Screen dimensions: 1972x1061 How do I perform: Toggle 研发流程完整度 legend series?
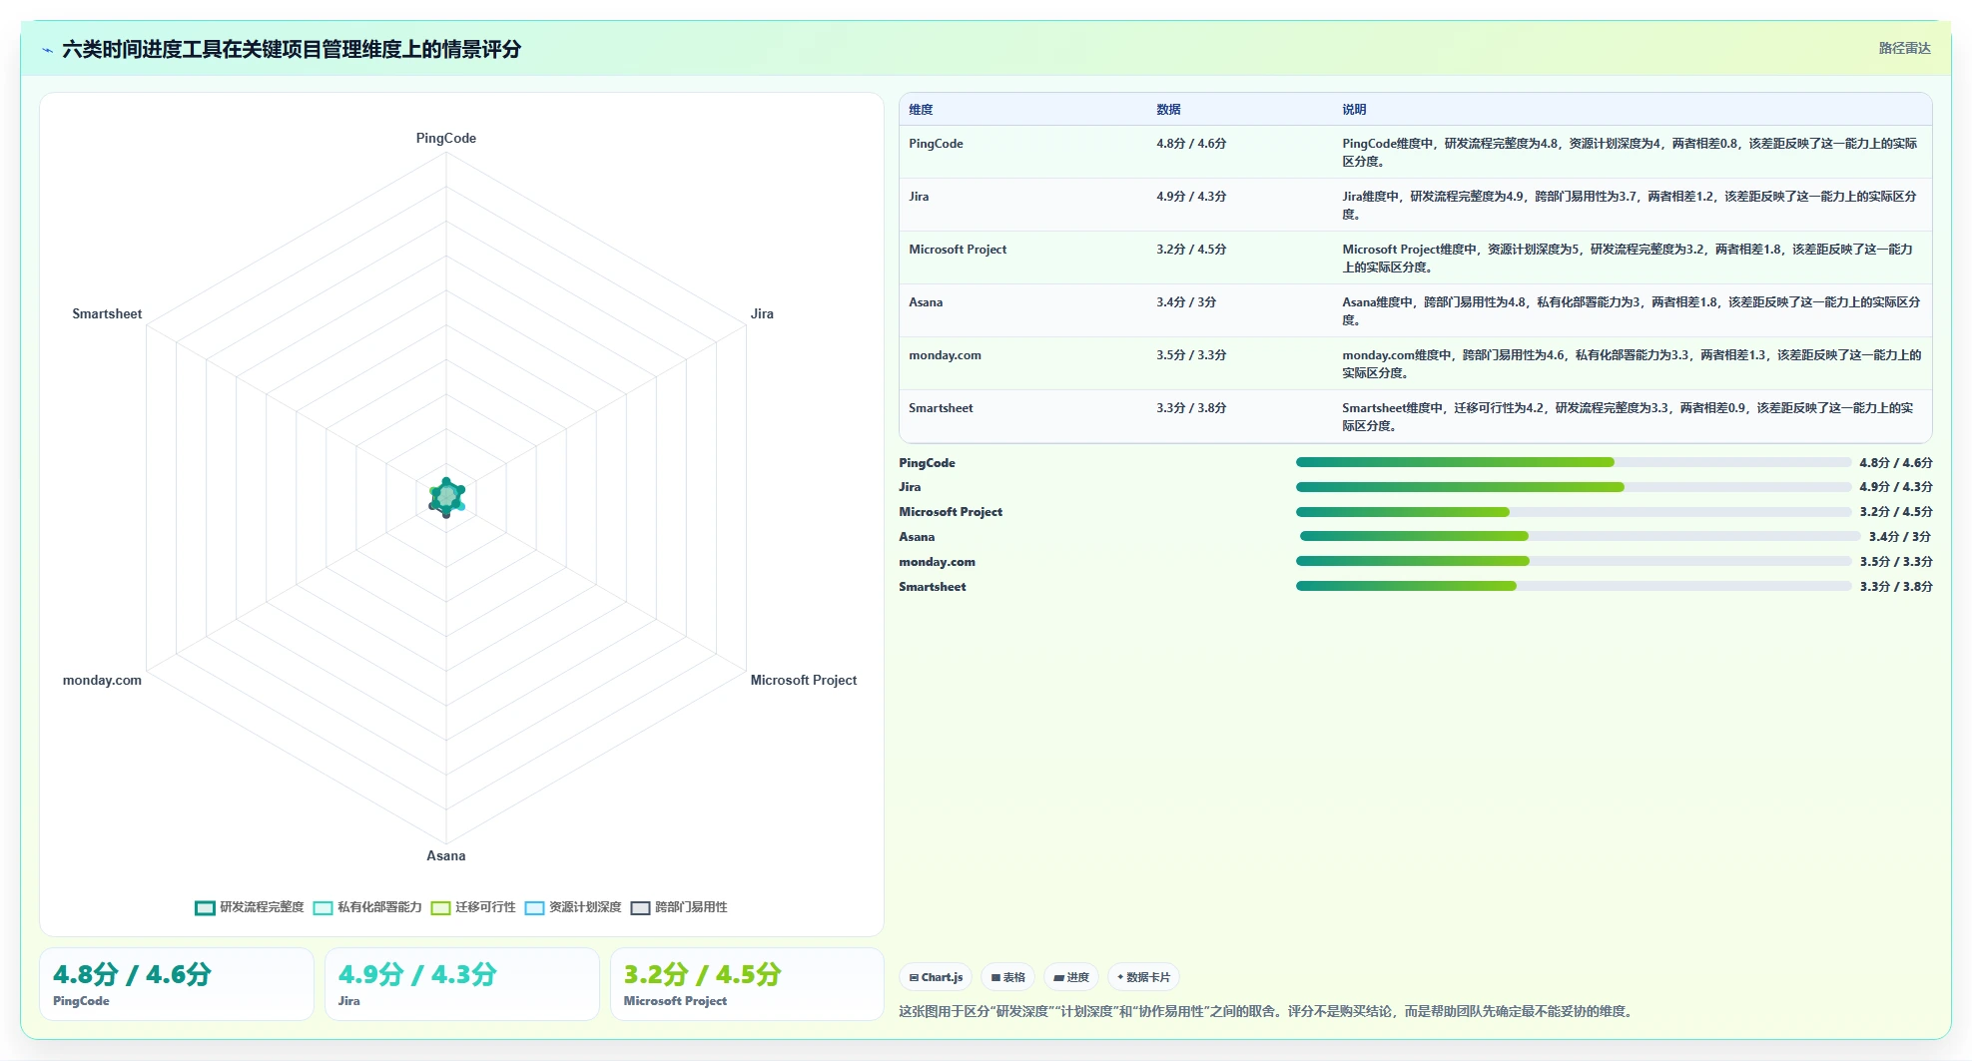click(x=250, y=907)
